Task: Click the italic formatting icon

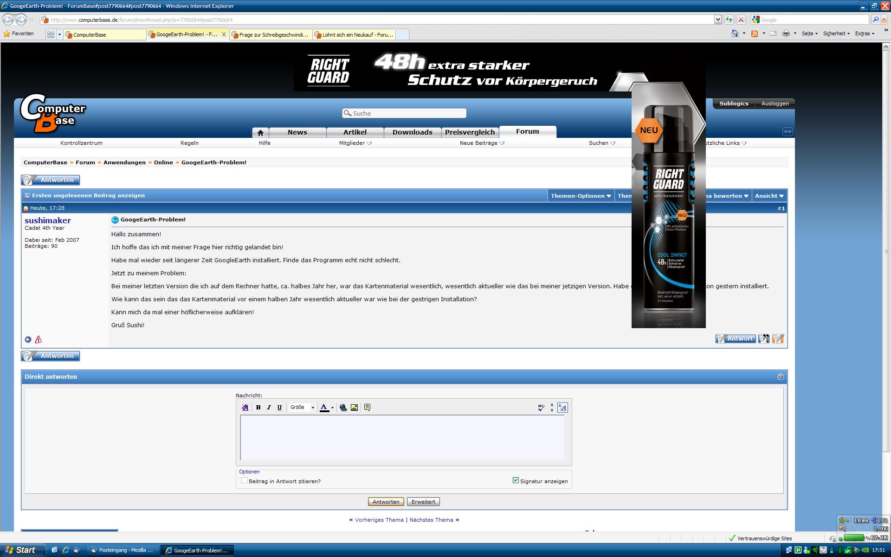Action: pyautogui.click(x=269, y=408)
